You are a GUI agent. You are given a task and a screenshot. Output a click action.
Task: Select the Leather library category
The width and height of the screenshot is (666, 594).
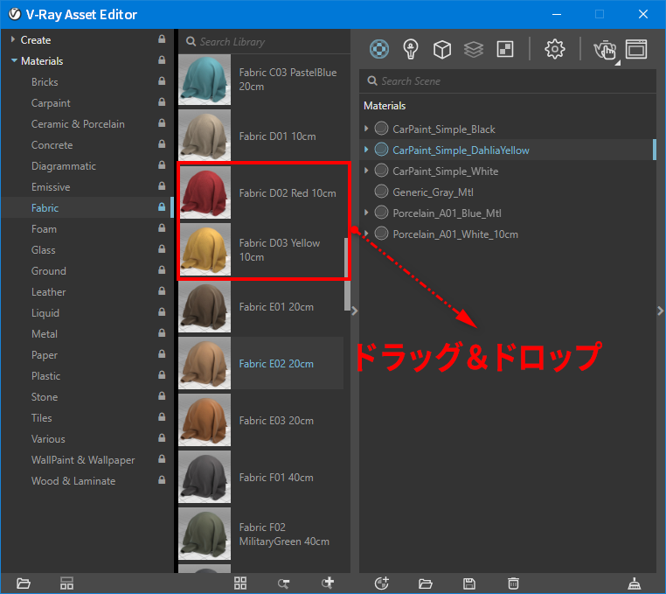(48, 292)
